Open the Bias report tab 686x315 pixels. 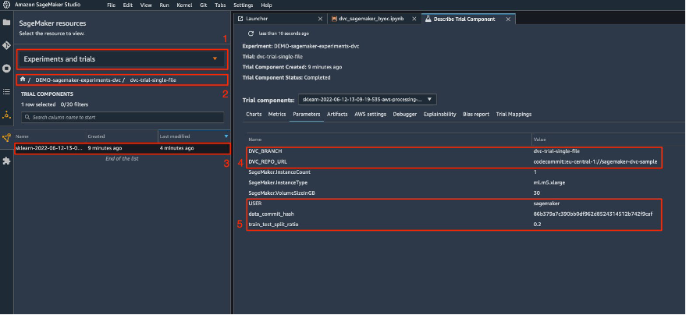[476, 114]
